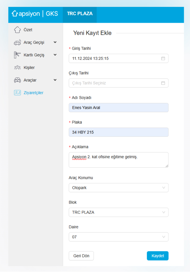The width and height of the screenshot is (190, 272).
Task: Click the Araçlar car icon
Action: tap(17, 80)
